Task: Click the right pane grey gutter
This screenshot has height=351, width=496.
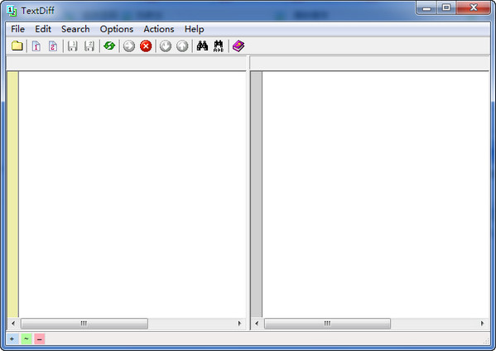Action: [257, 195]
